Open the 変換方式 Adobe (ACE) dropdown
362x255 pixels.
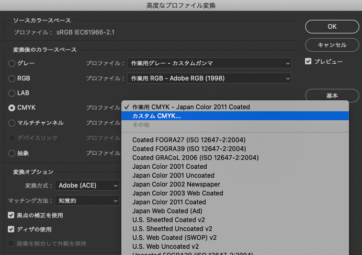[x=87, y=186]
